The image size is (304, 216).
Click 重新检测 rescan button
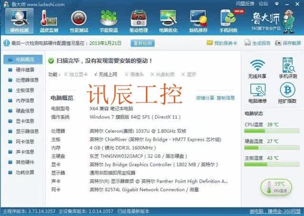pos(142,43)
